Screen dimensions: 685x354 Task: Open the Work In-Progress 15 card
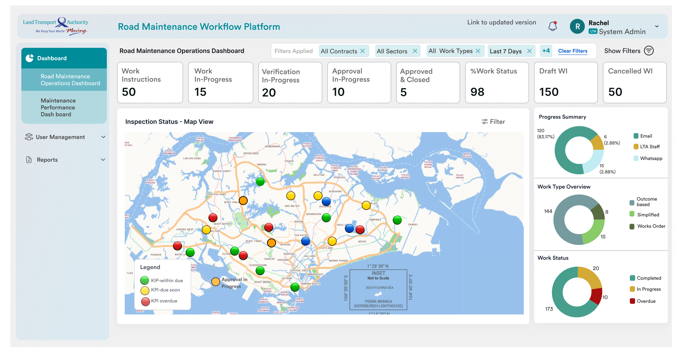[221, 83]
